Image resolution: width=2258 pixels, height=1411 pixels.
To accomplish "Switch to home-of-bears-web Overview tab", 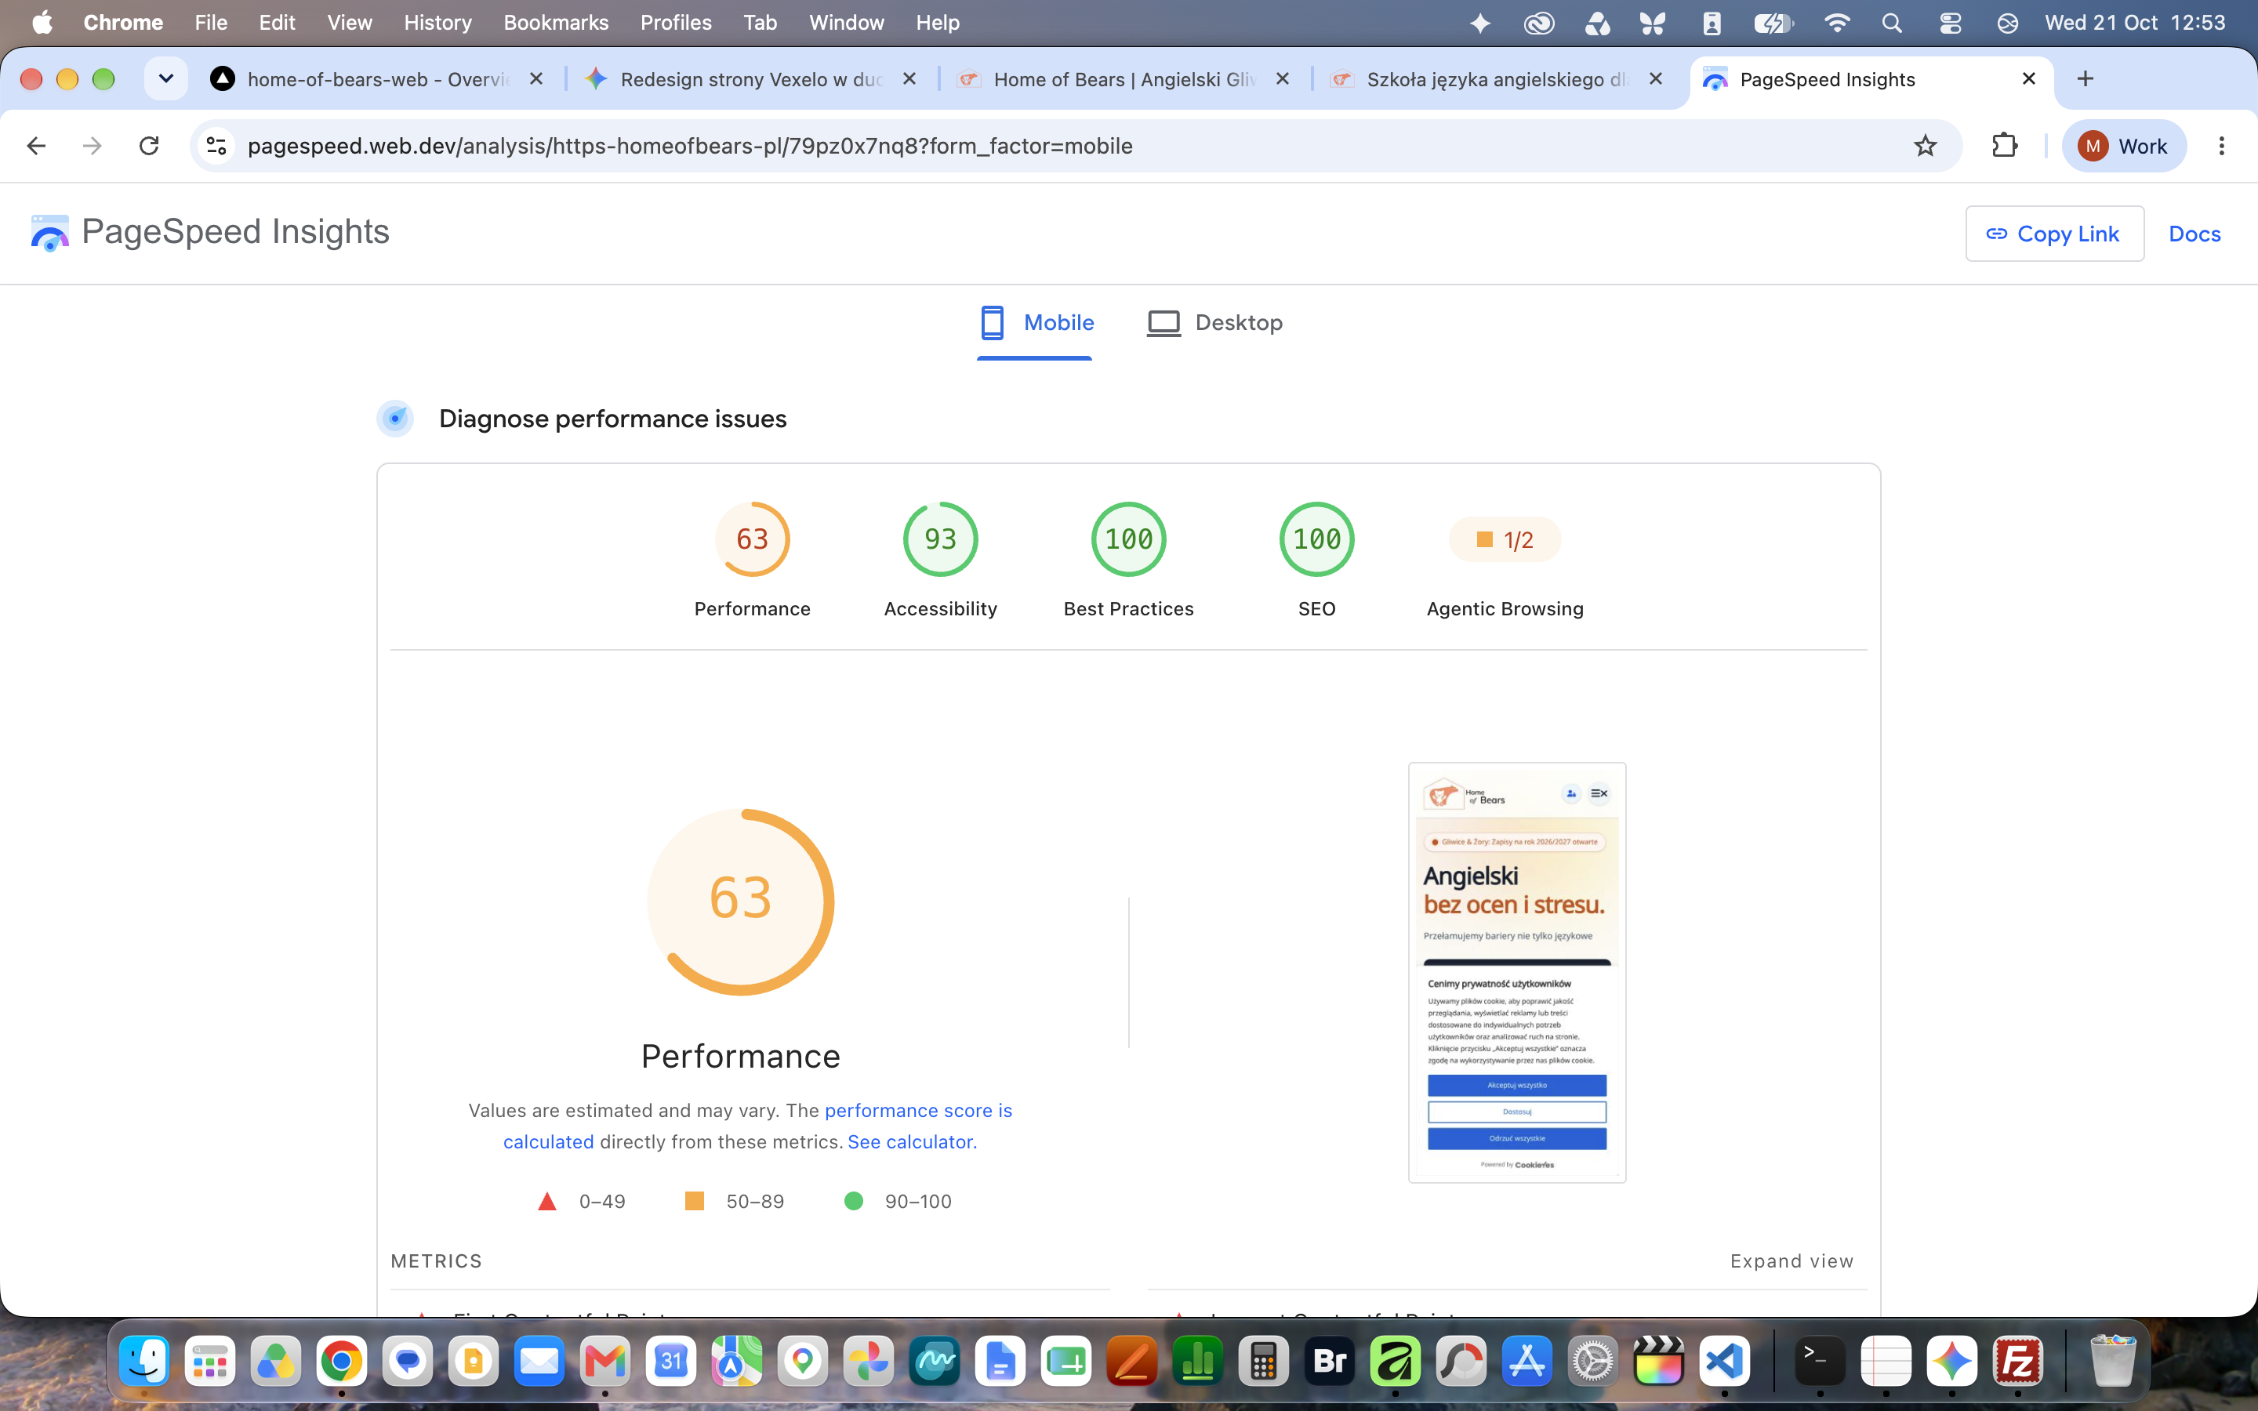I will click(x=377, y=79).
